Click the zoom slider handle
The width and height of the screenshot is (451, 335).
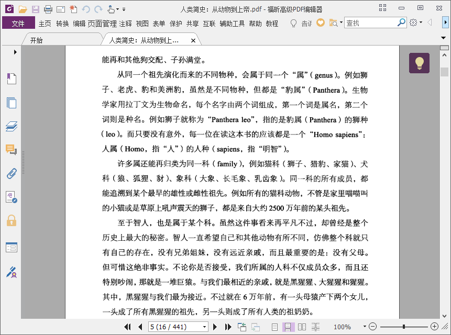click(404, 327)
